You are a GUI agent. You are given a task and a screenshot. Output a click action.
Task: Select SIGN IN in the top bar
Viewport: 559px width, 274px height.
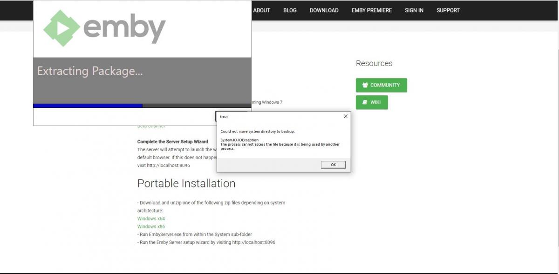click(414, 10)
